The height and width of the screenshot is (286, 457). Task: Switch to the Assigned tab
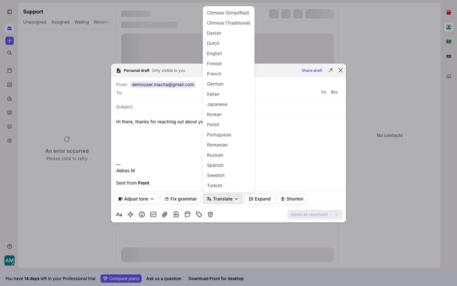60,22
